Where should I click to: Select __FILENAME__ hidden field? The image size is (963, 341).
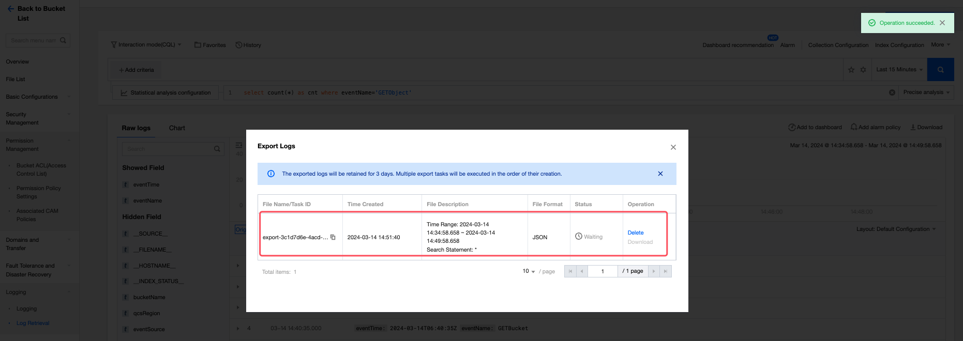(152, 250)
